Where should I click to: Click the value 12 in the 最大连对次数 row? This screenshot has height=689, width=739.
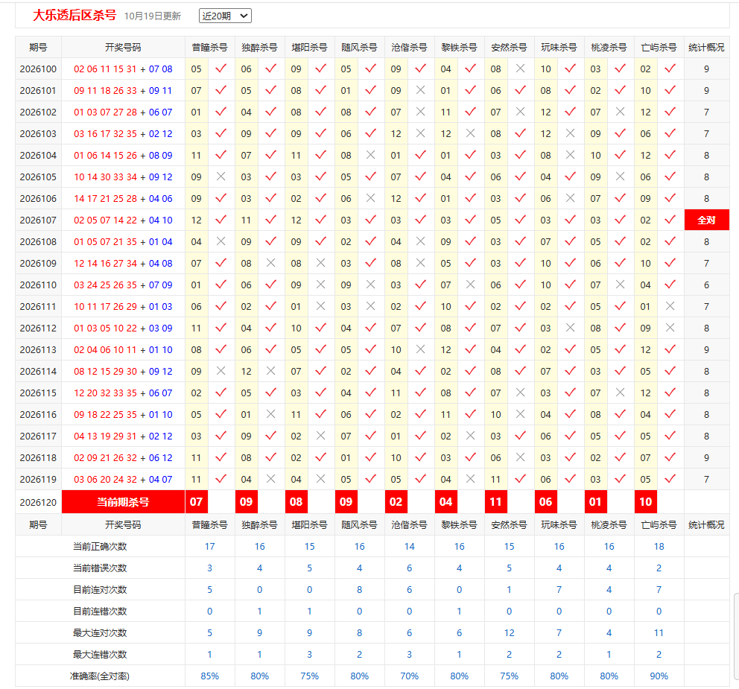click(510, 633)
